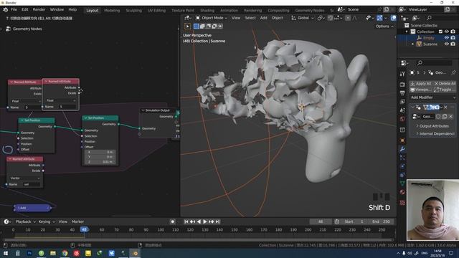Viewport: 459px width, 258px height.
Task: Open the Modifier properties wrench tab
Action: tap(402, 149)
